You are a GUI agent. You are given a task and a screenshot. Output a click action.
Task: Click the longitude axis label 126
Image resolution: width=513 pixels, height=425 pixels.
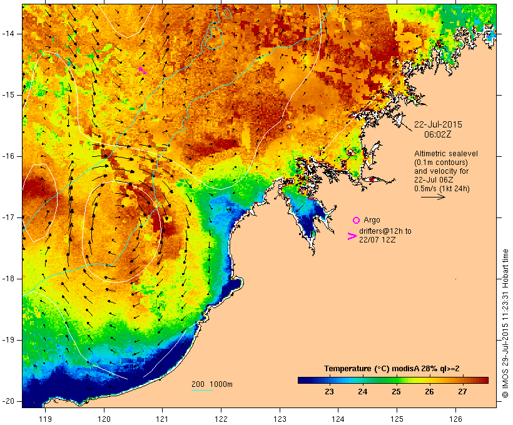click(455, 419)
